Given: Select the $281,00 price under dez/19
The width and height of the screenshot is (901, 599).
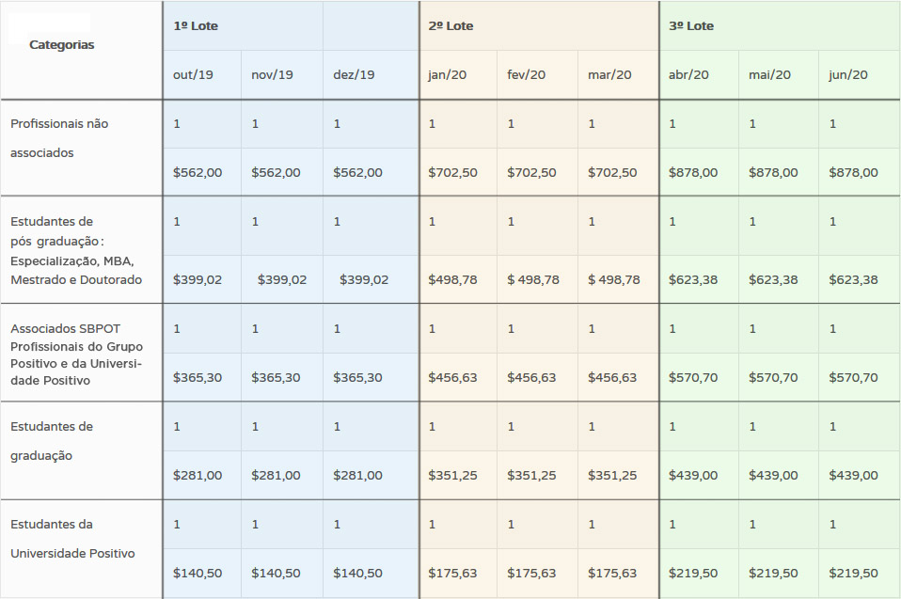Looking at the screenshot, I should pyautogui.click(x=357, y=475).
